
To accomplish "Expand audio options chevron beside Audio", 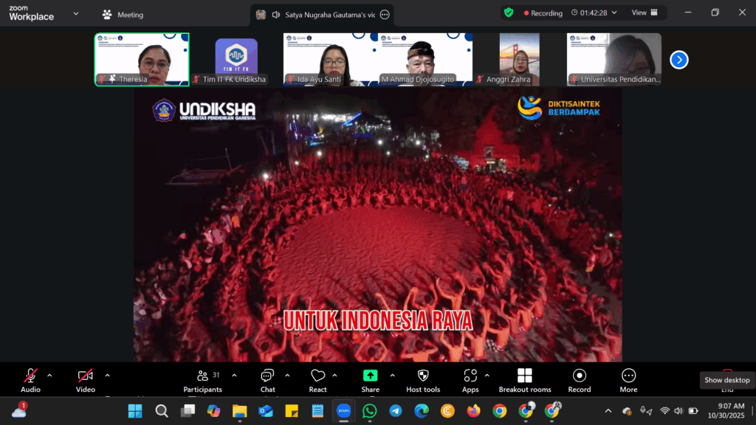I will click(x=49, y=375).
